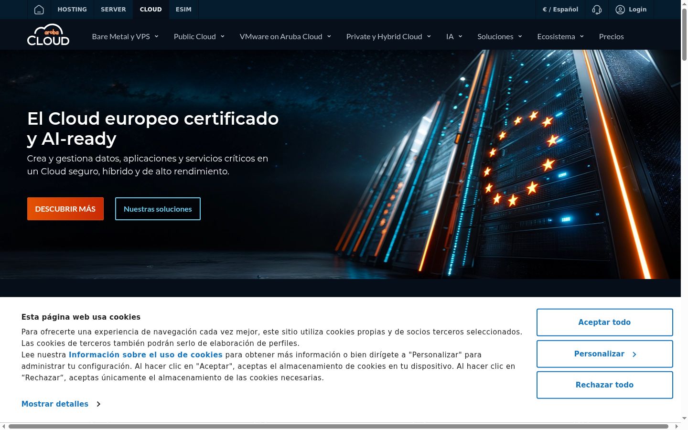Open the Public Cloud dropdown

[199, 36]
